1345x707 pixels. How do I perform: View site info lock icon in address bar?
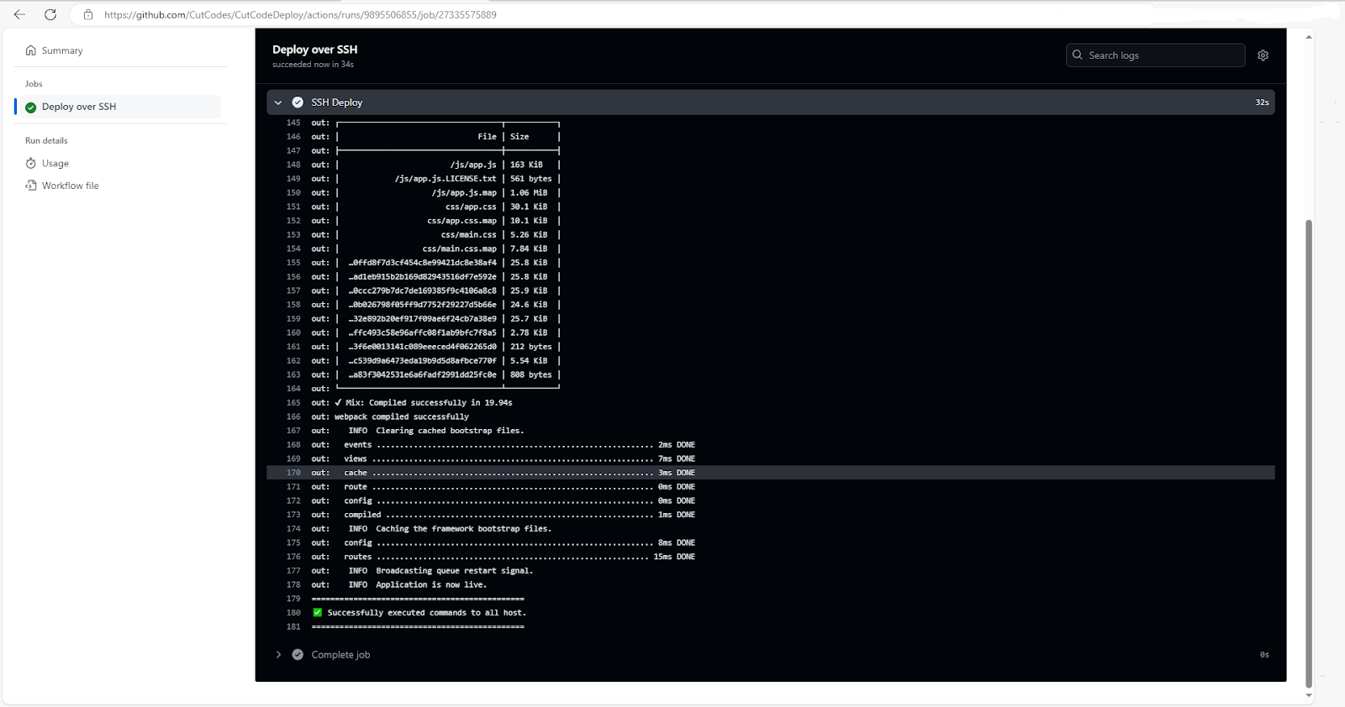tap(88, 14)
